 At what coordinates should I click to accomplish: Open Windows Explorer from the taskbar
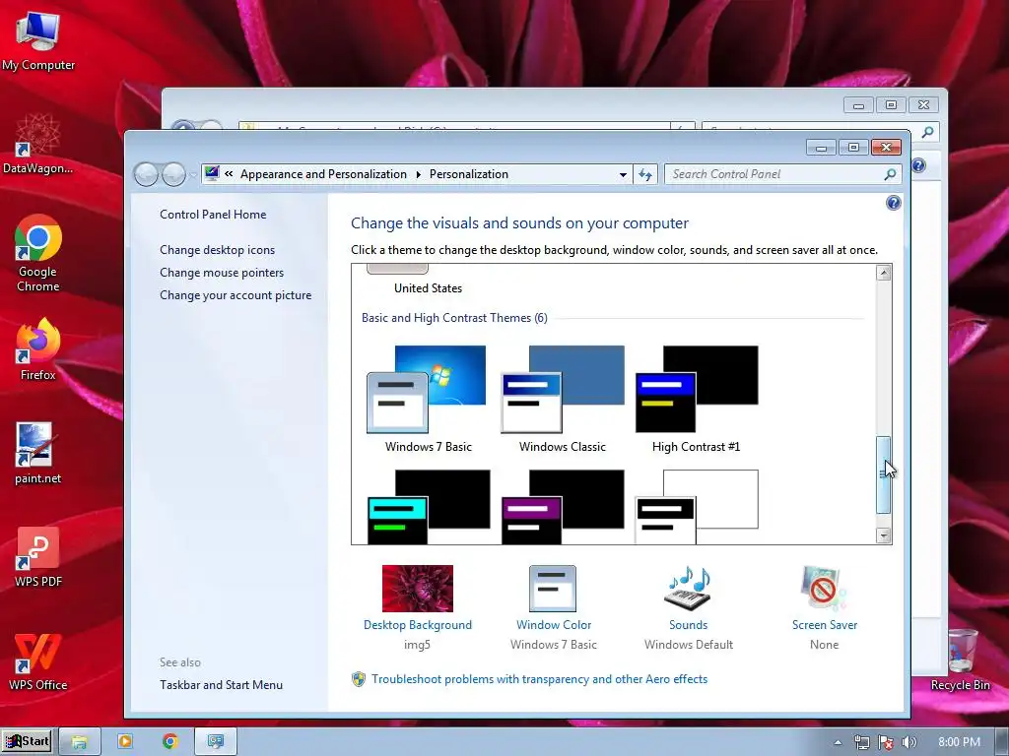tap(79, 741)
